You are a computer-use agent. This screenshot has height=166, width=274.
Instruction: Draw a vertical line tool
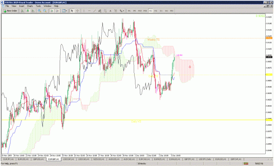84,11
